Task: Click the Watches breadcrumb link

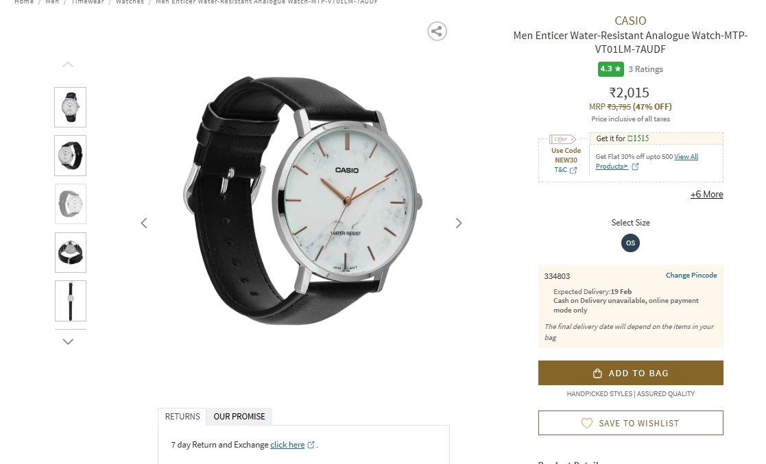Action: (130, 2)
